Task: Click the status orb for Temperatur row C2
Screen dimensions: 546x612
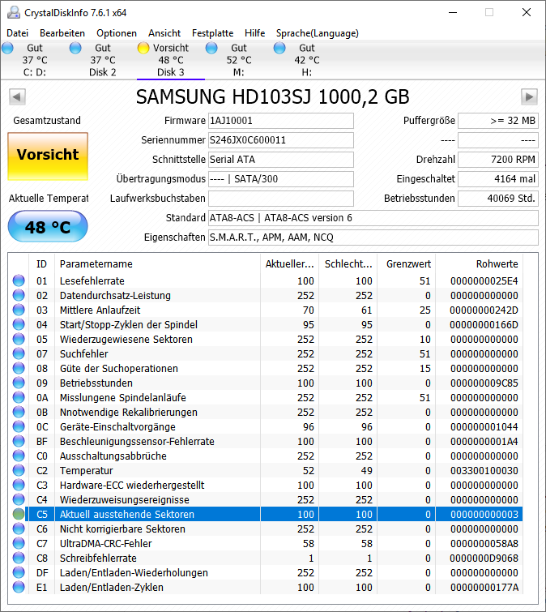Action: tap(19, 470)
